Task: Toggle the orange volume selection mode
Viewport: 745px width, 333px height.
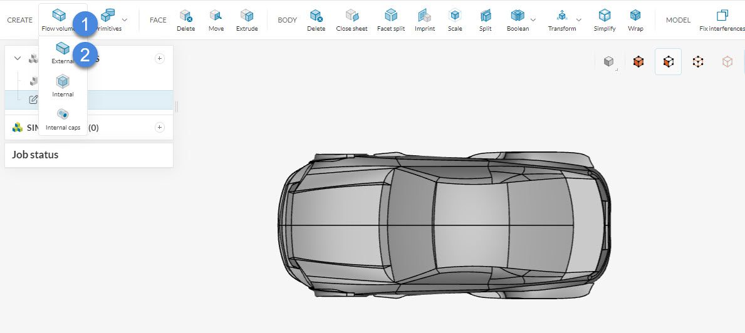Action: (x=638, y=61)
